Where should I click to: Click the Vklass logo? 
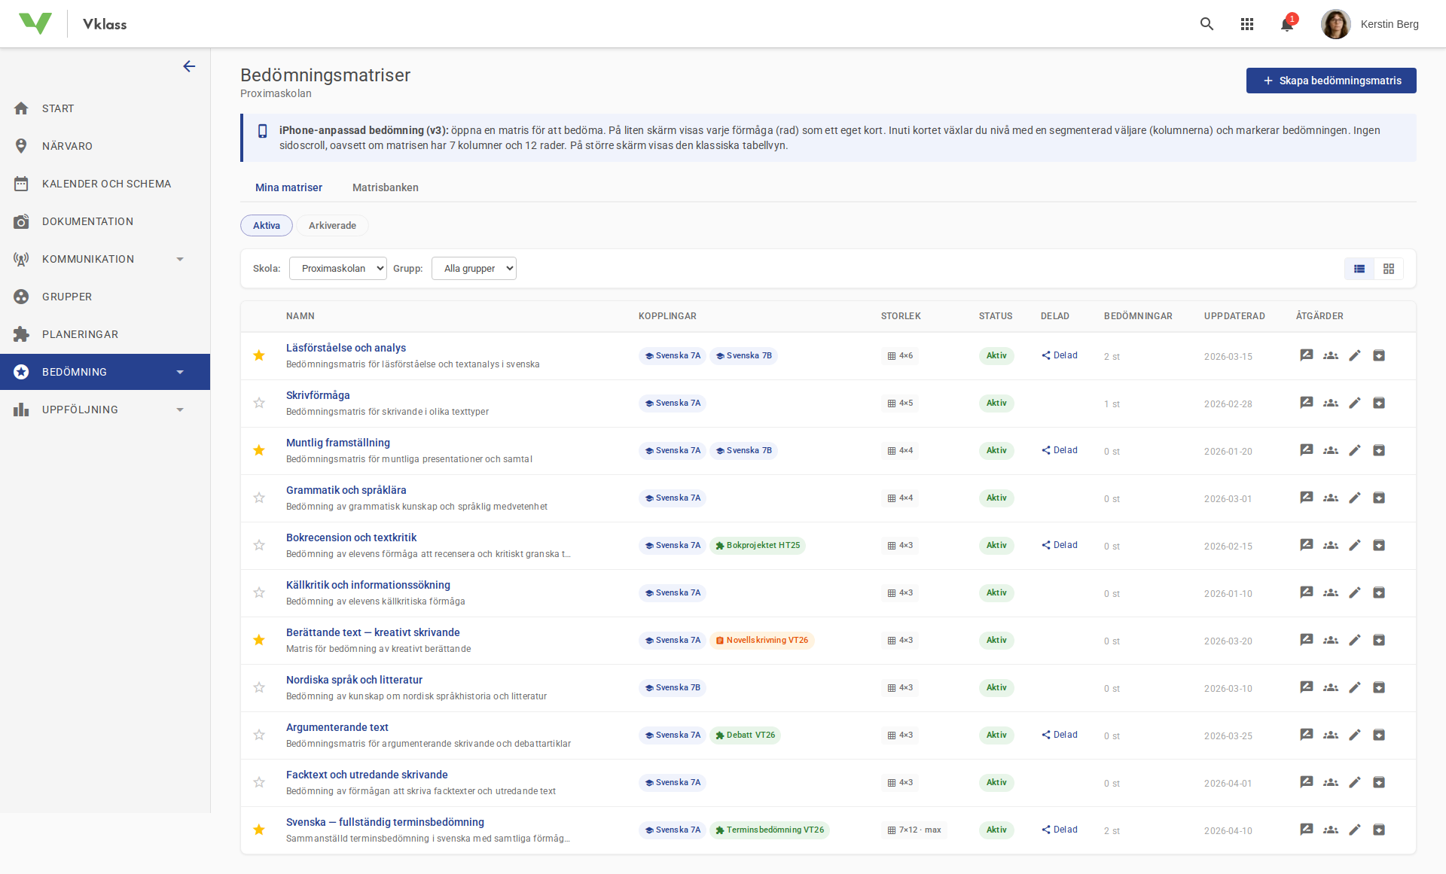point(35,23)
